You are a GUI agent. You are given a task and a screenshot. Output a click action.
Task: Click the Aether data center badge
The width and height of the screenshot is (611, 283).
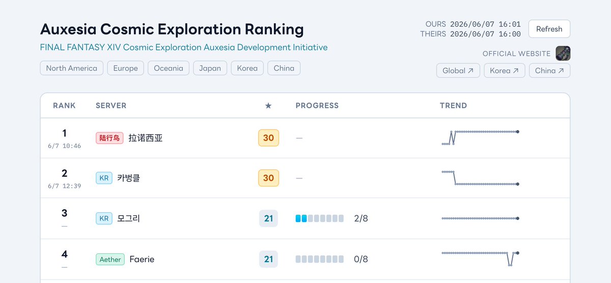pyautogui.click(x=110, y=259)
